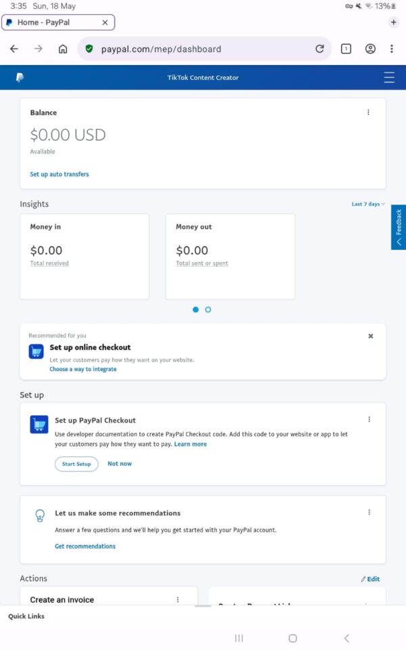Viewport: 406px width, 650px height.
Task: Click the Set up auto transfers link
Action: 60,174
